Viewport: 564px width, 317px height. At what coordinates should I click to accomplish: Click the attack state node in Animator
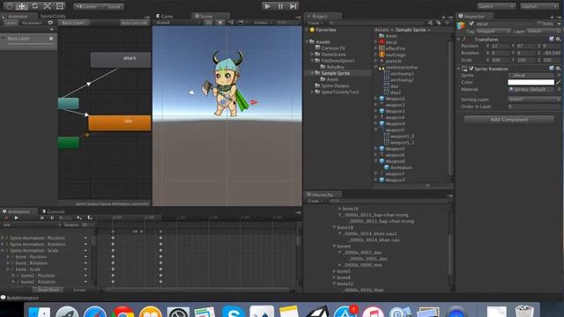point(121,60)
